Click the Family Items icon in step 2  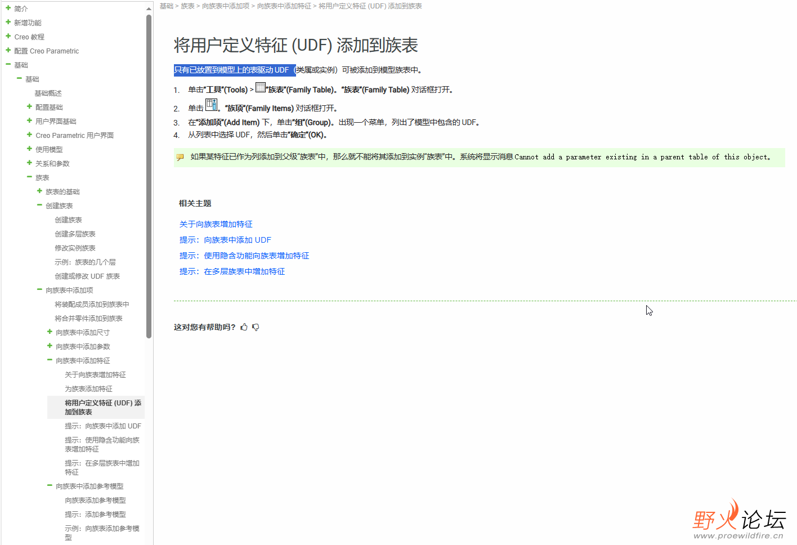click(x=211, y=105)
